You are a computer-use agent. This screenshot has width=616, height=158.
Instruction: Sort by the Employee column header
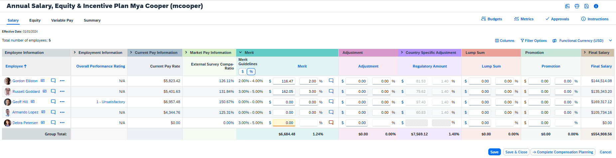[16, 66]
